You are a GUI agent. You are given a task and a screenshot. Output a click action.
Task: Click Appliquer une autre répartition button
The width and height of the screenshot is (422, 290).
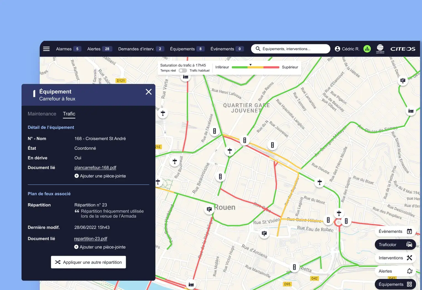click(x=88, y=262)
